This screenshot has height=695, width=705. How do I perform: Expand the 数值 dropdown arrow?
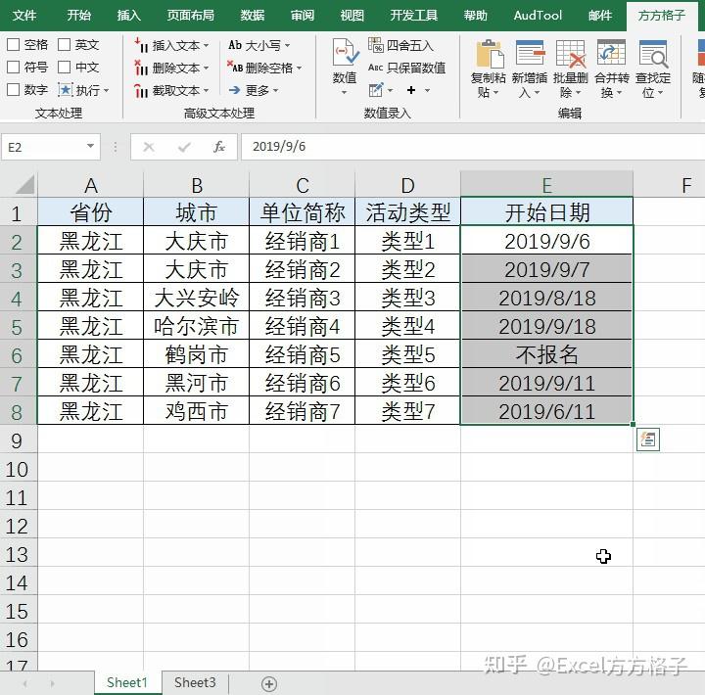345,93
